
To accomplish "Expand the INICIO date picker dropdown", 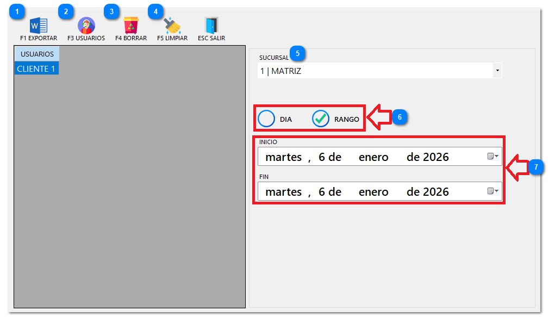I will click(x=495, y=157).
